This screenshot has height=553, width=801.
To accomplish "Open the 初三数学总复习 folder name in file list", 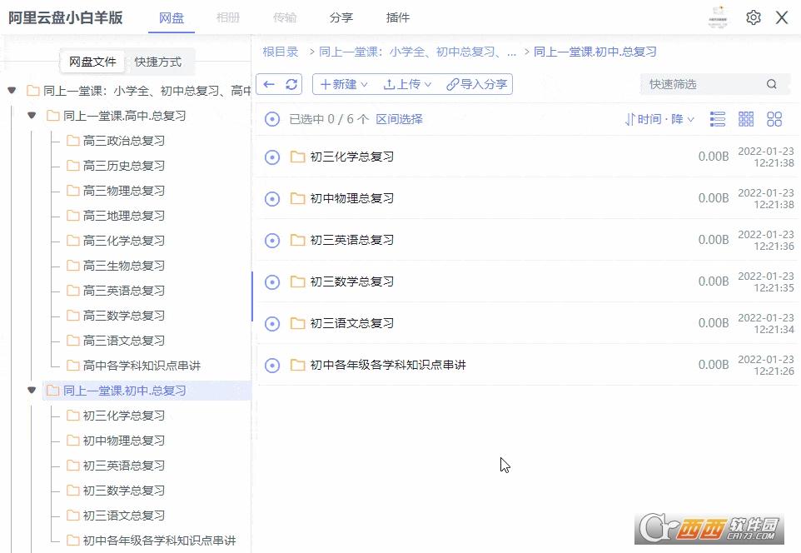I will click(x=352, y=281).
